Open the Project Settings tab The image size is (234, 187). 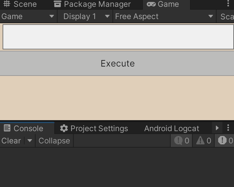pyautogui.click(x=94, y=128)
